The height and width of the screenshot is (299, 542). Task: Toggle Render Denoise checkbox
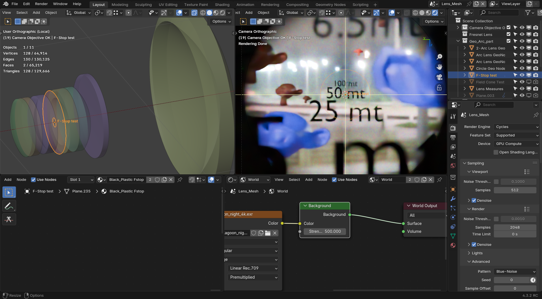(474, 245)
